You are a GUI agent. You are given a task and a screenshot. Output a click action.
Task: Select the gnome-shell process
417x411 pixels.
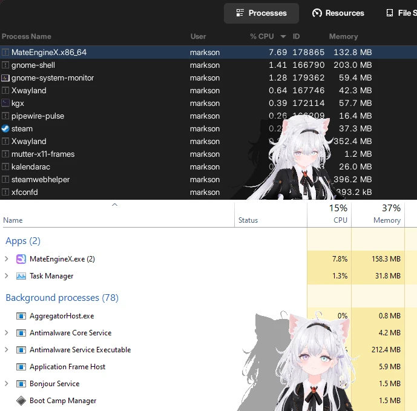(208, 65)
